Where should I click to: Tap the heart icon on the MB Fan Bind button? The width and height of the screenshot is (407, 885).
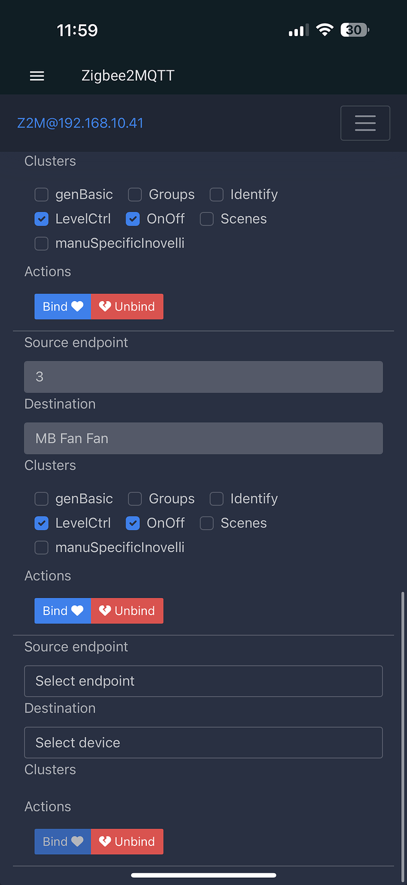pos(77,610)
